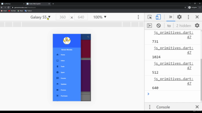Open js_primitives.dart:47 link above 512
The image size is (202, 113).
pyautogui.click(x=174, y=66)
